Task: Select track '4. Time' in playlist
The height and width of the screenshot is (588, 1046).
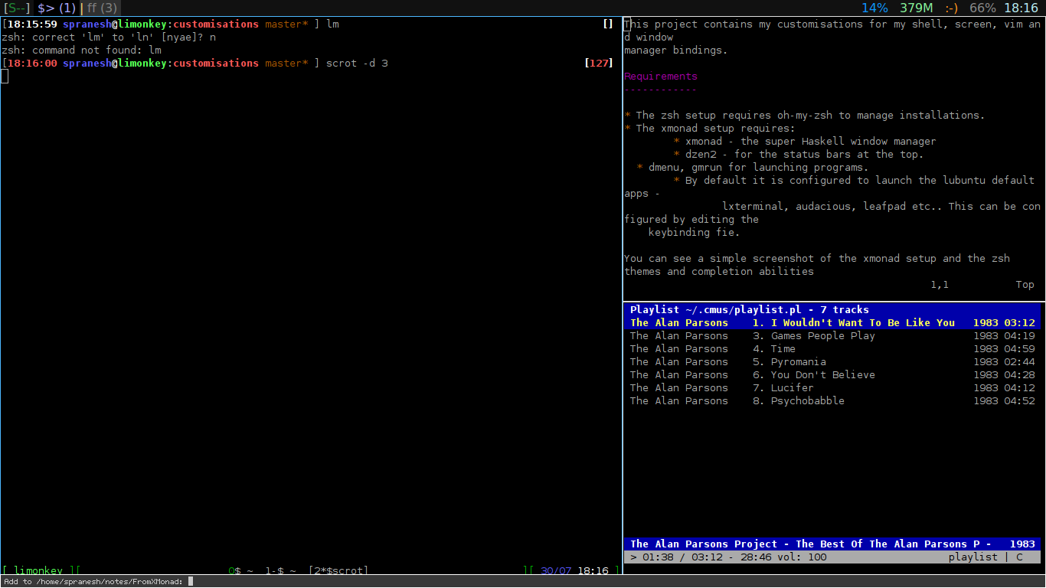Action: click(832, 349)
